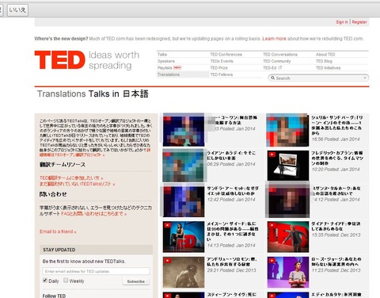Open the エディ・カルタヤ talk title

336,295
